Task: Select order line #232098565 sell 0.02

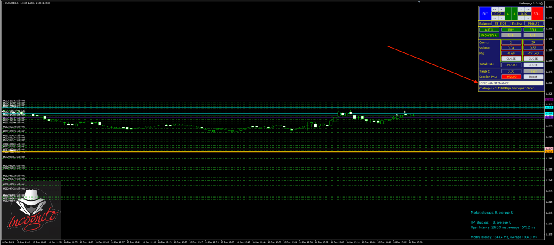Action: tap(14, 157)
